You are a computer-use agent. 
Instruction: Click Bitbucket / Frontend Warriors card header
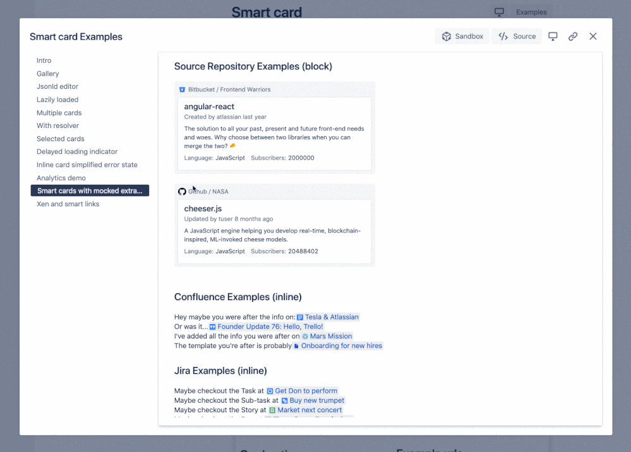coord(229,90)
